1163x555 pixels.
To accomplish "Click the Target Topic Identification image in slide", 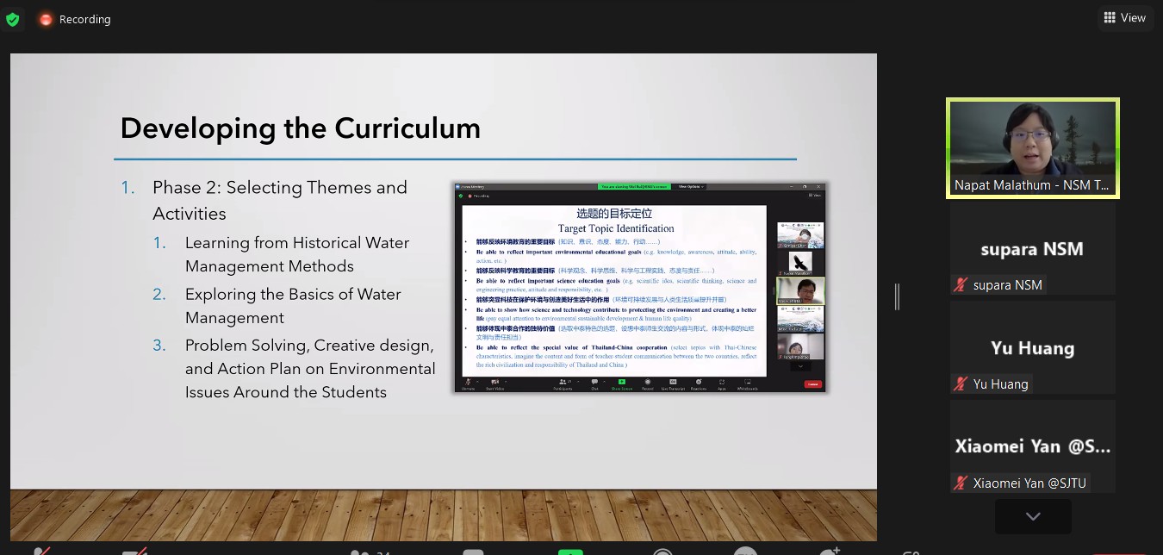I will pos(639,288).
